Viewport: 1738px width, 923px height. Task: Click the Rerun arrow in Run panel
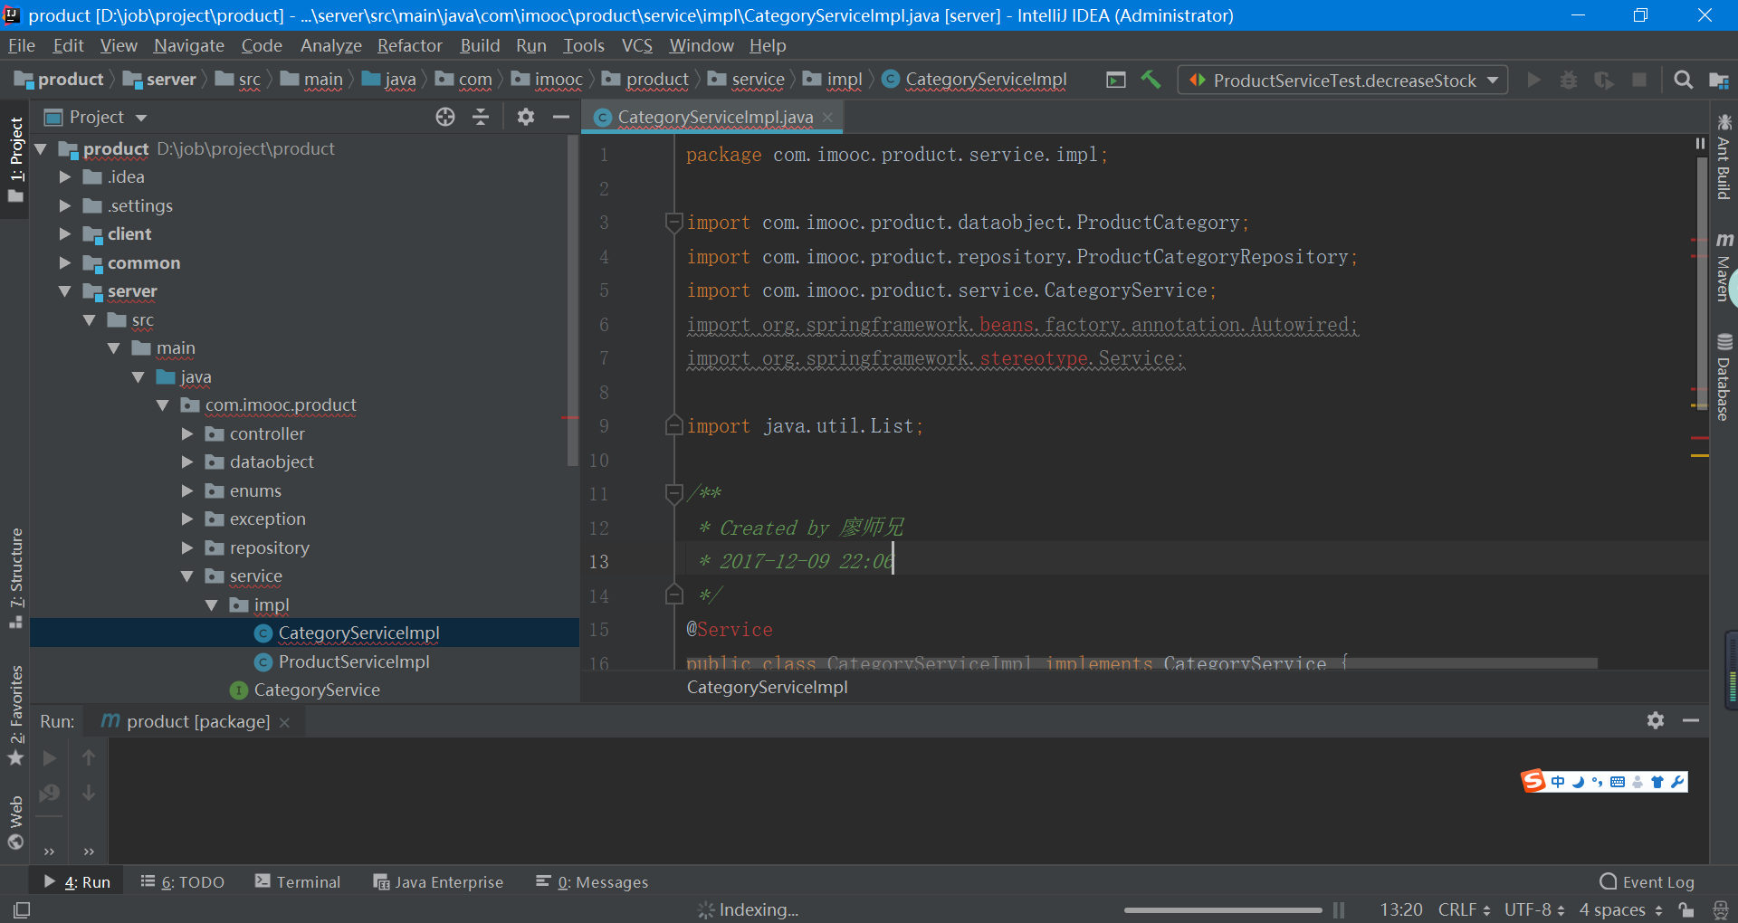click(50, 757)
